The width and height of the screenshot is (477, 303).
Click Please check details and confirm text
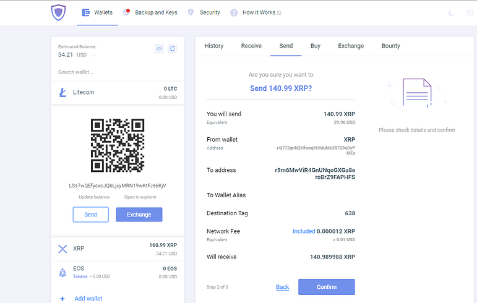click(x=416, y=130)
